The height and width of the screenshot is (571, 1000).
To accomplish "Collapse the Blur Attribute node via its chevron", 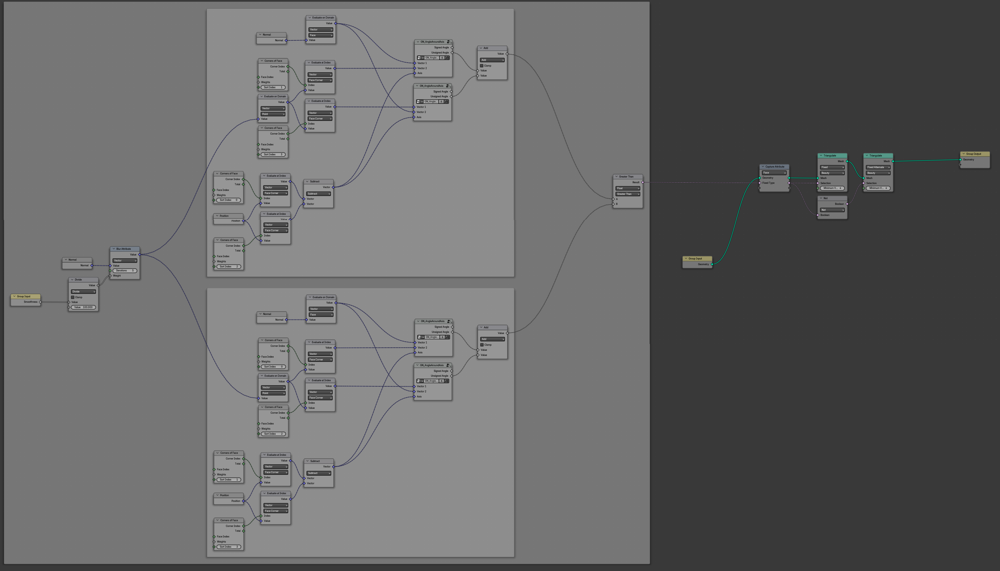I will click(x=113, y=249).
